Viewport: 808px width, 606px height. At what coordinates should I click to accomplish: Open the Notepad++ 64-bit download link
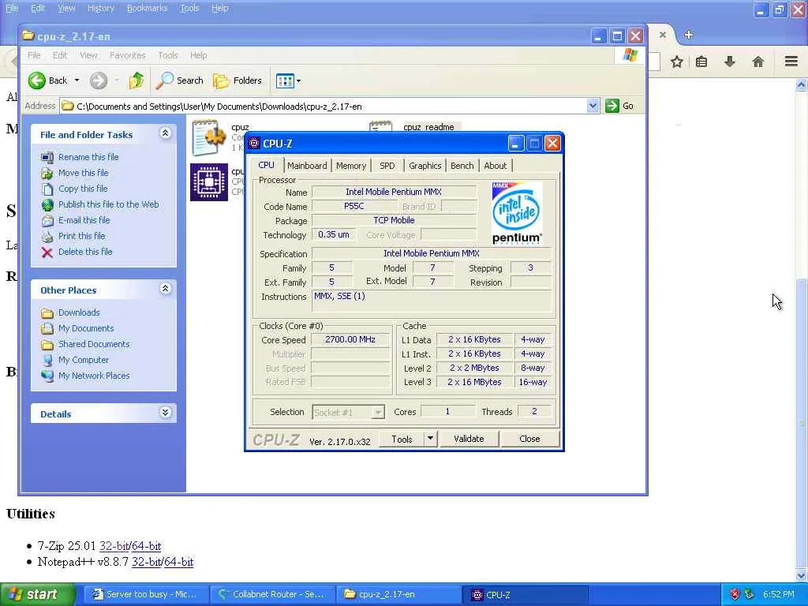pyautogui.click(x=179, y=562)
